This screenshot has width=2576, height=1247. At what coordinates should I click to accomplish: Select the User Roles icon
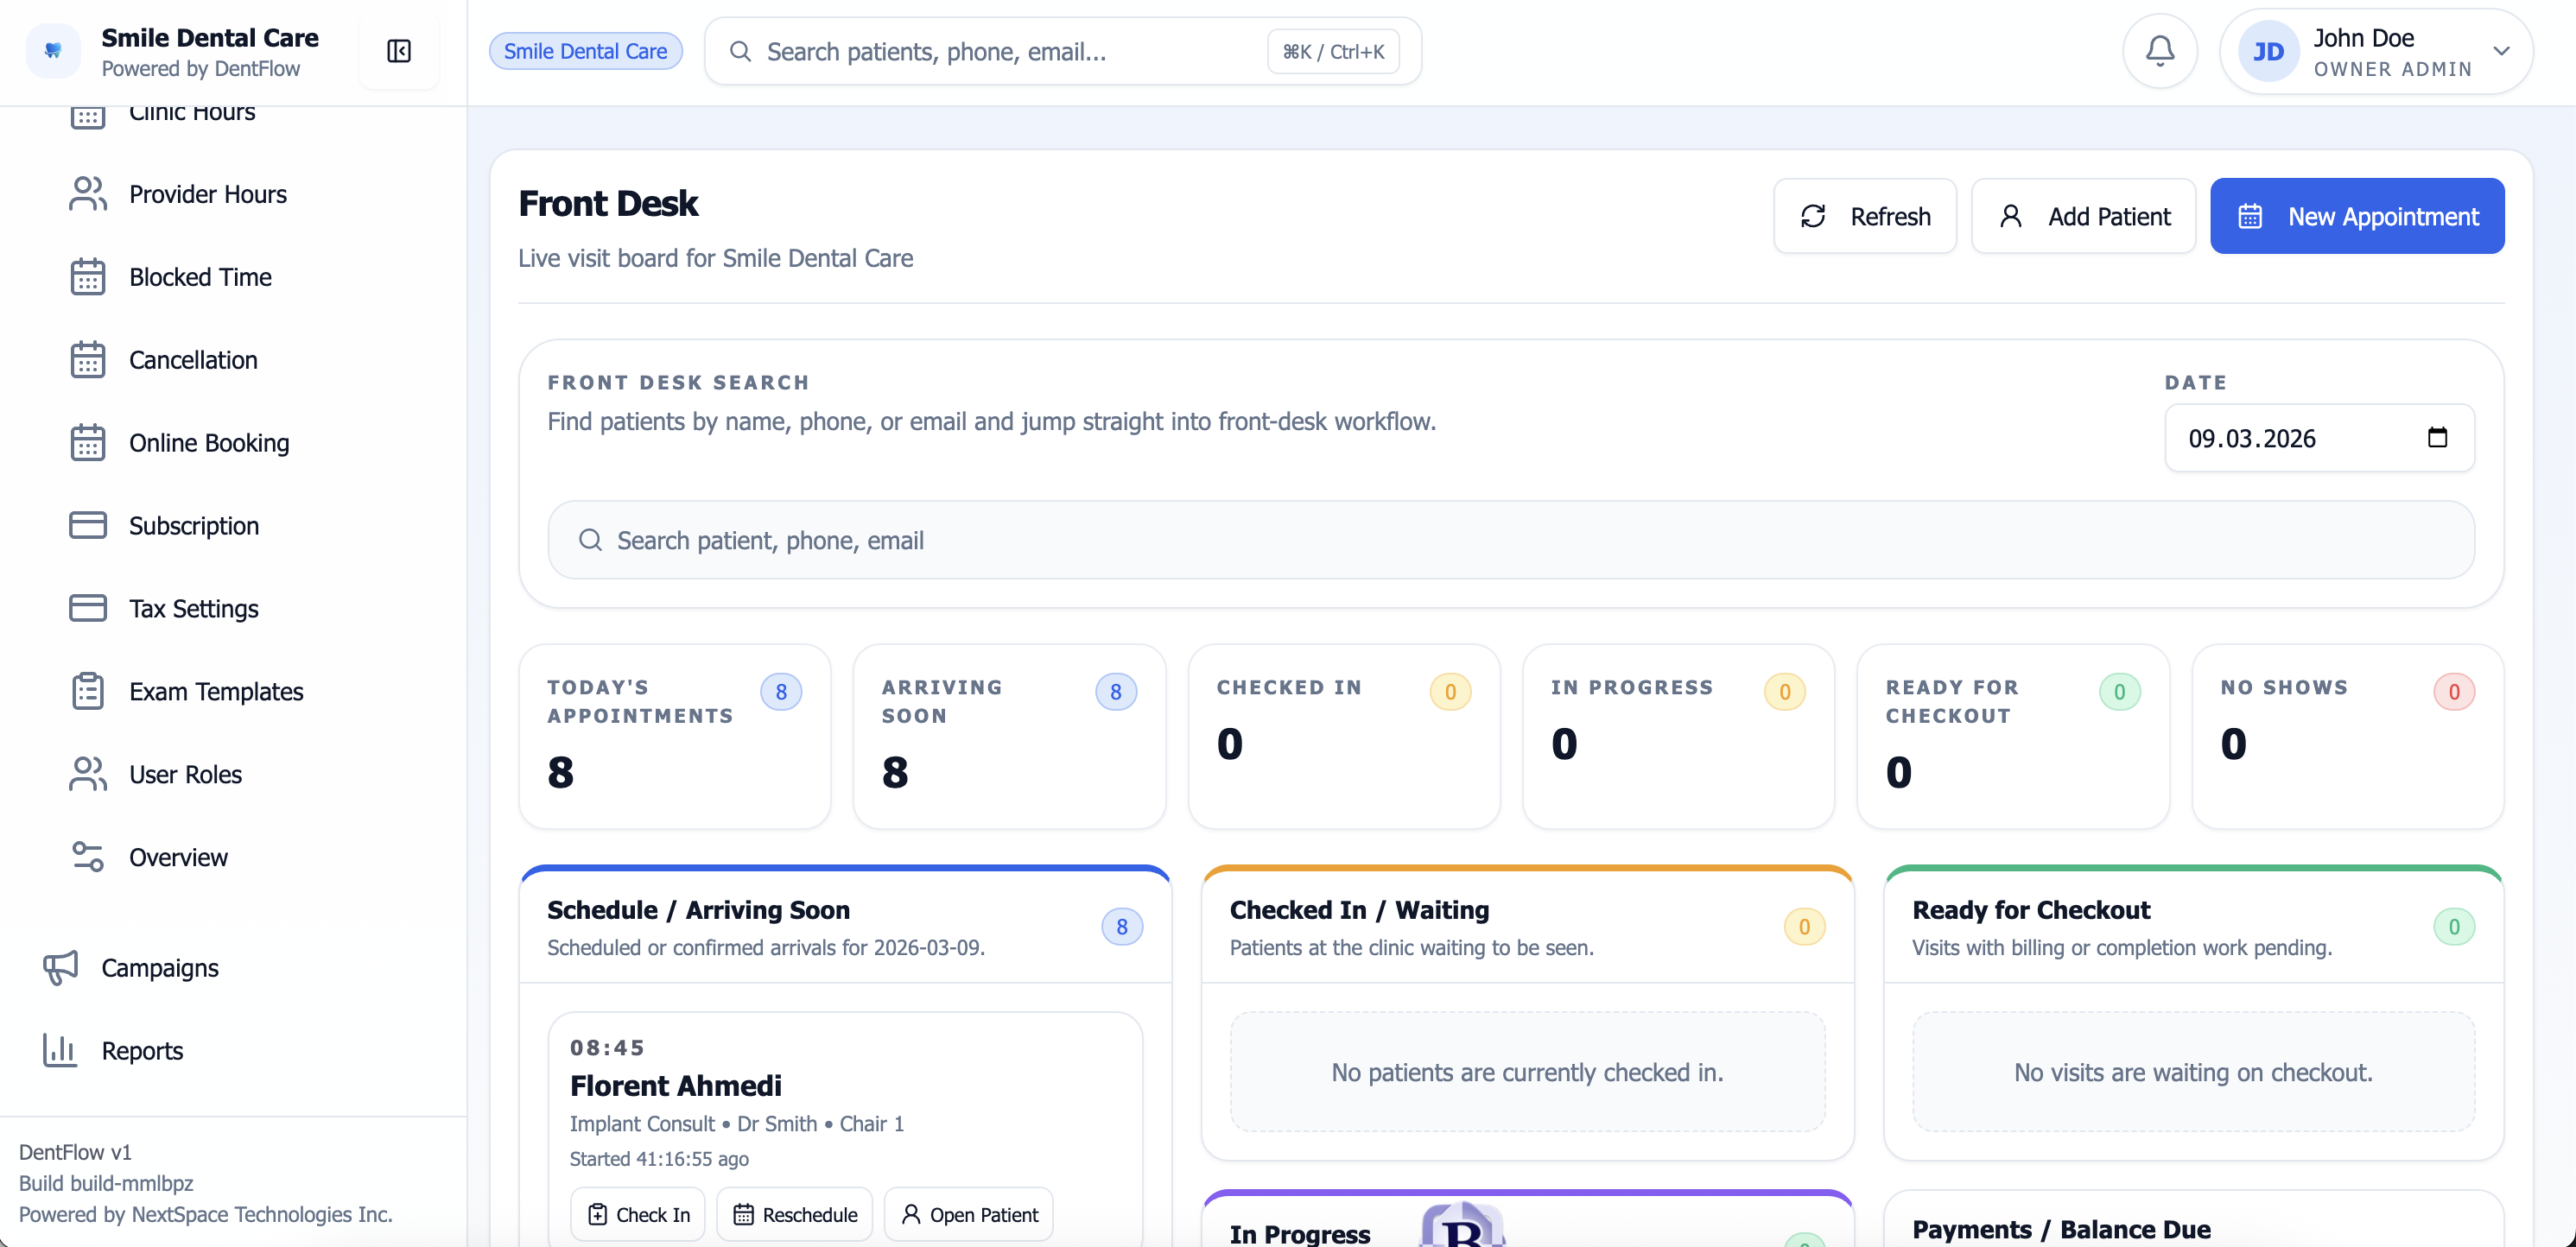[88, 774]
